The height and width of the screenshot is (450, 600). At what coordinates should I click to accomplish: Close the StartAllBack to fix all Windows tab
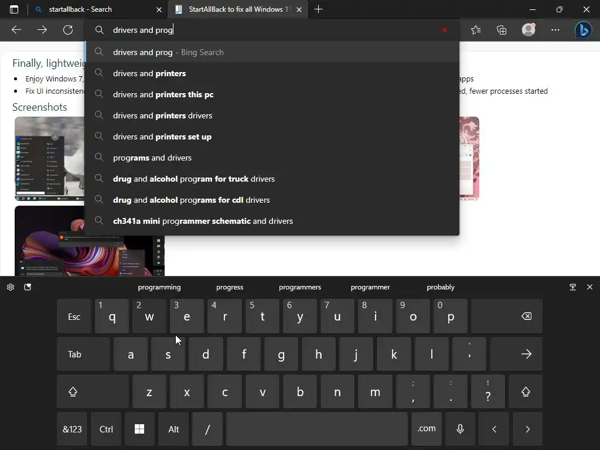coord(299,9)
